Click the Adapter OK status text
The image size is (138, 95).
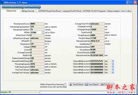coord(6,92)
